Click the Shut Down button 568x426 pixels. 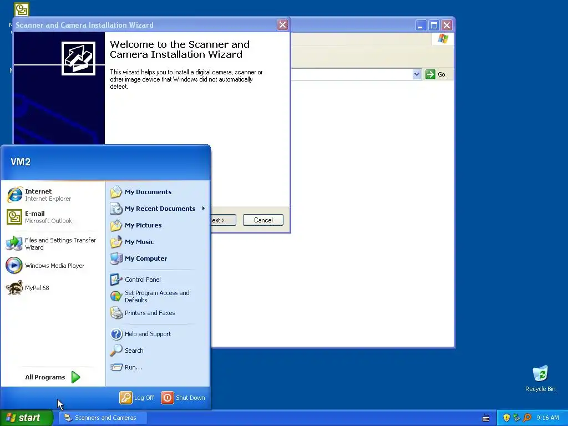click(183, 398)
